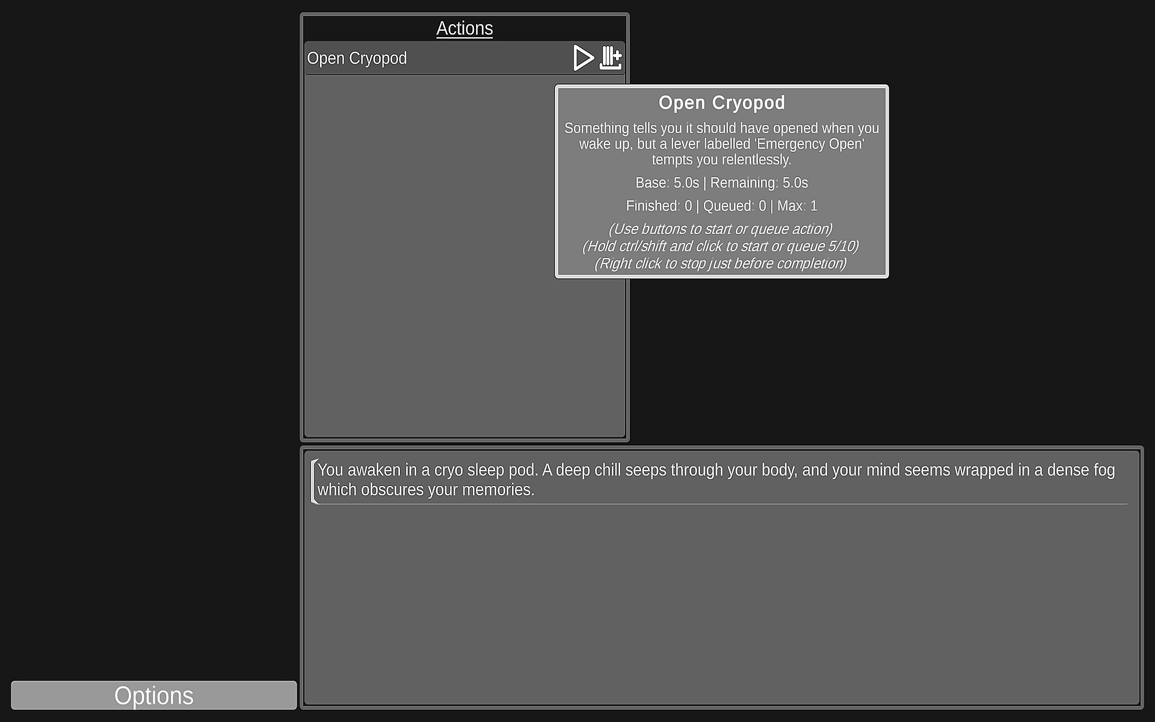Queue the Open Cryopod action with queue icon
The height and width of the screenshot is (722, 1155).
(x=611, y=58)
